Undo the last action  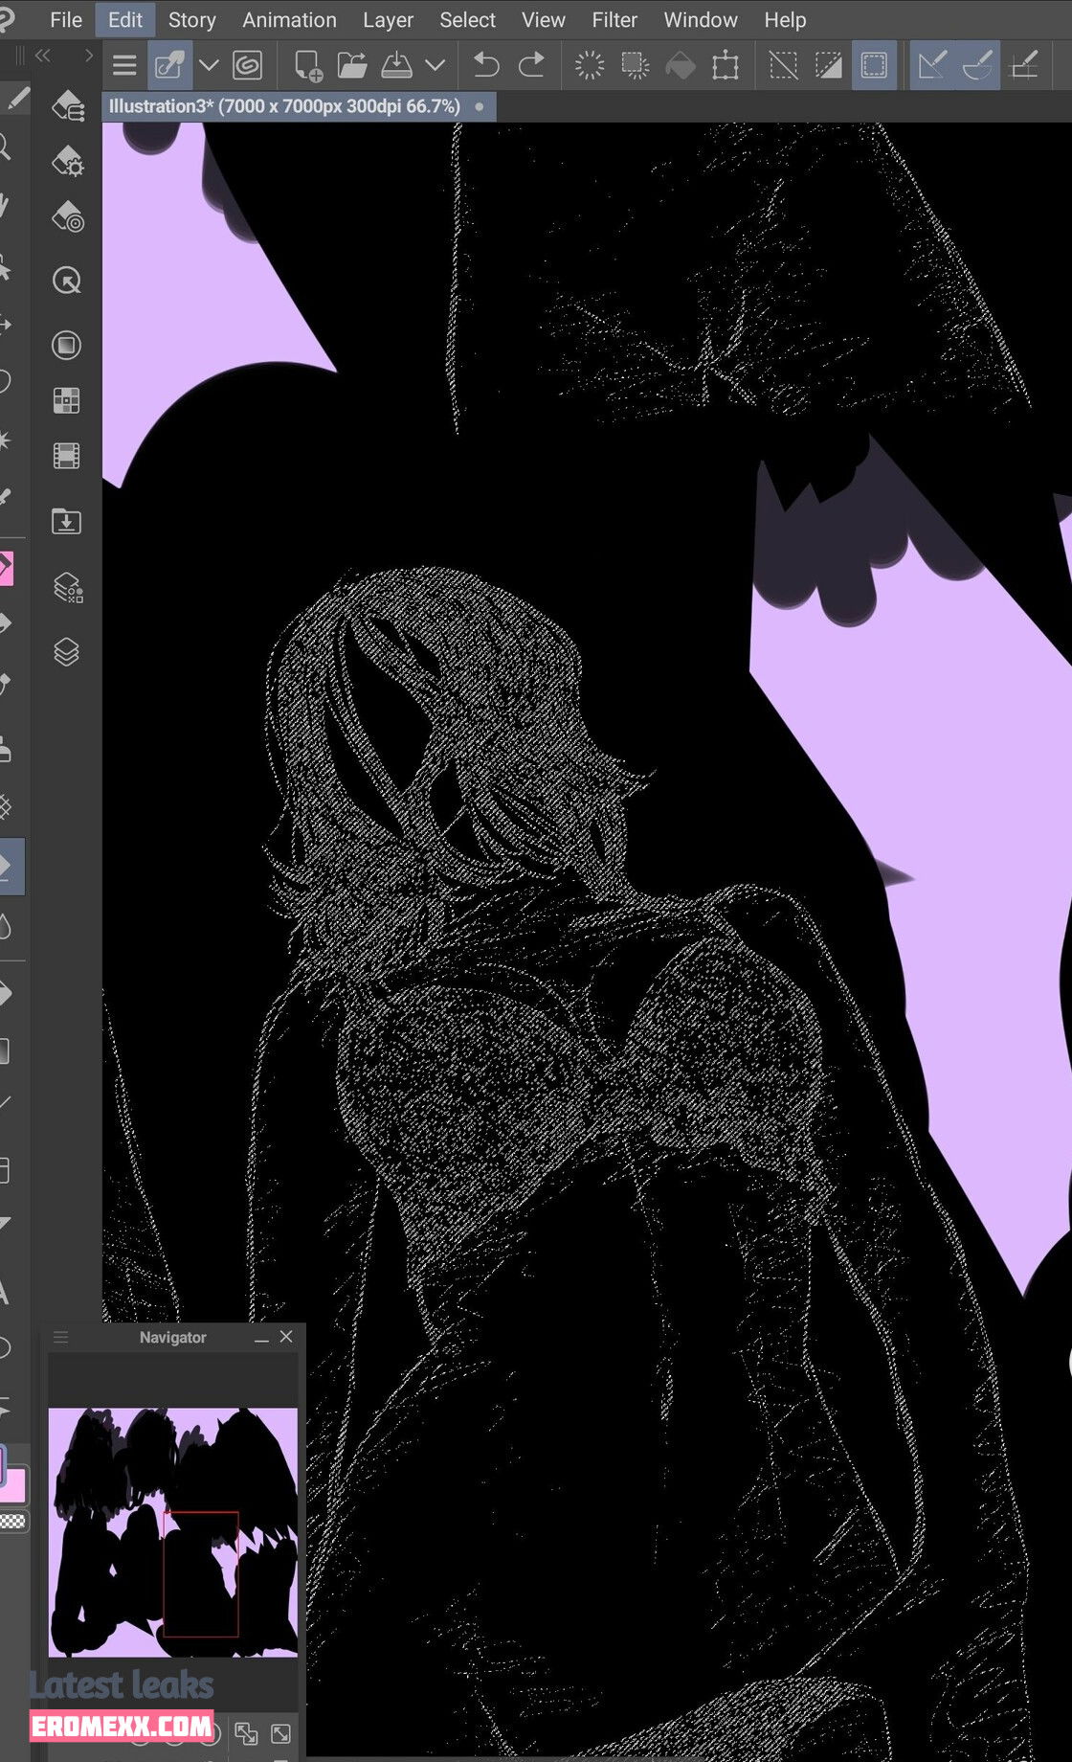[486, 65]
